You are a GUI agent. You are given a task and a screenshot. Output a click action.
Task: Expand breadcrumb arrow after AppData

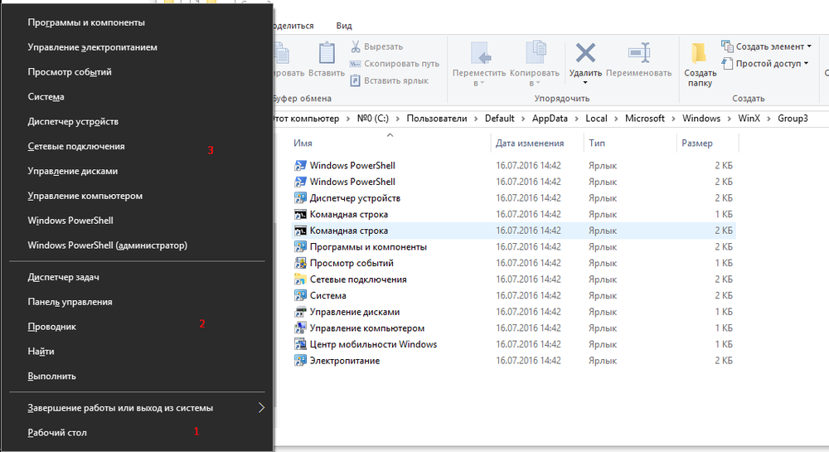coord(576,119)
